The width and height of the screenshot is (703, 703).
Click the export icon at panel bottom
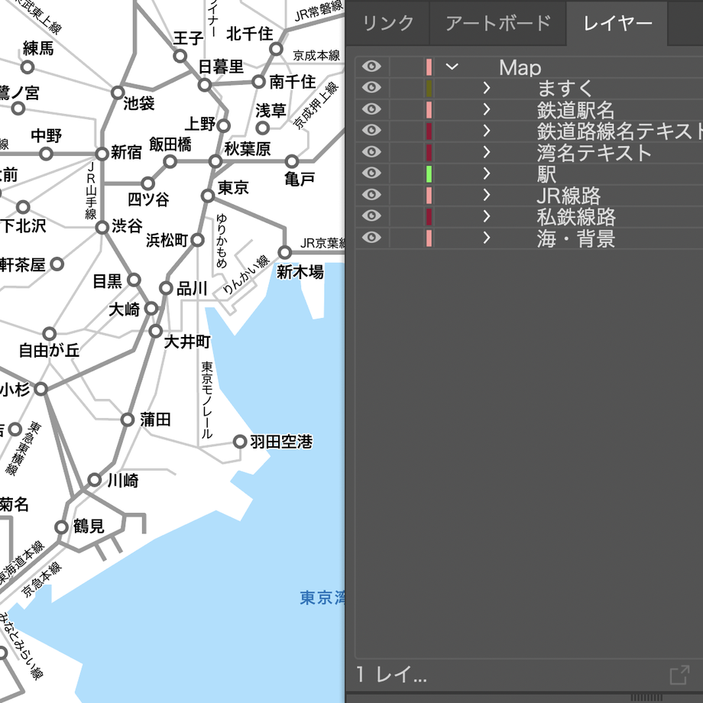tap(679, 675)
